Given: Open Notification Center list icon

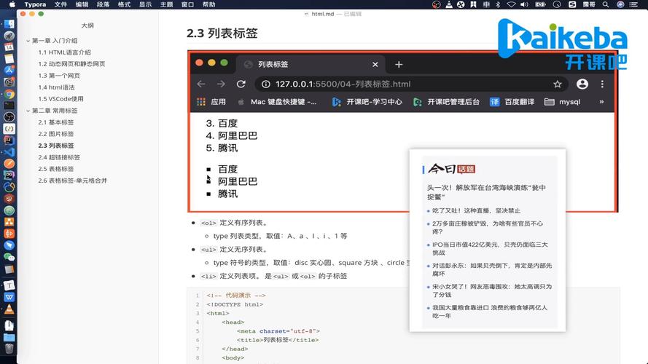Looking at the screenshot, I should coord(633,4).
